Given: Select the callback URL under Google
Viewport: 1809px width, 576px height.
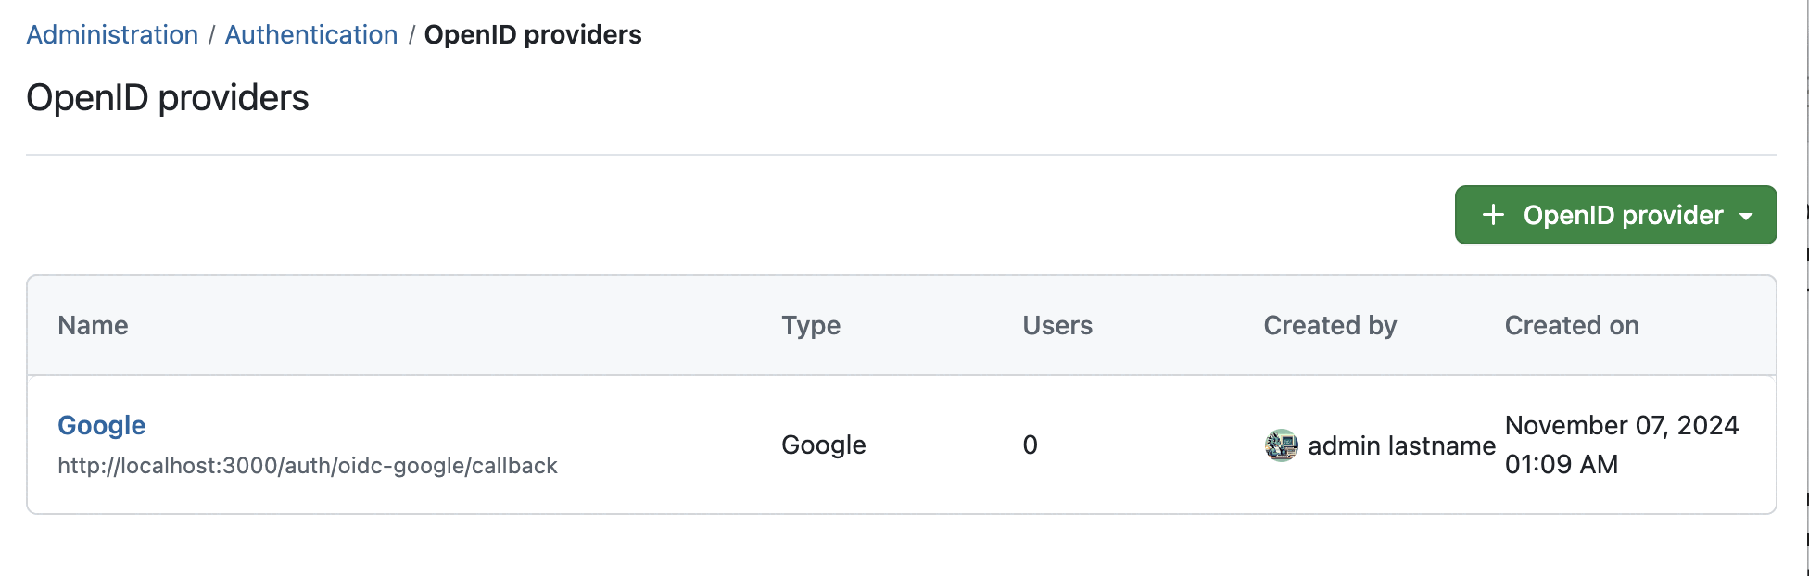Looking at the screenshot, I should (x=308, y=465).
